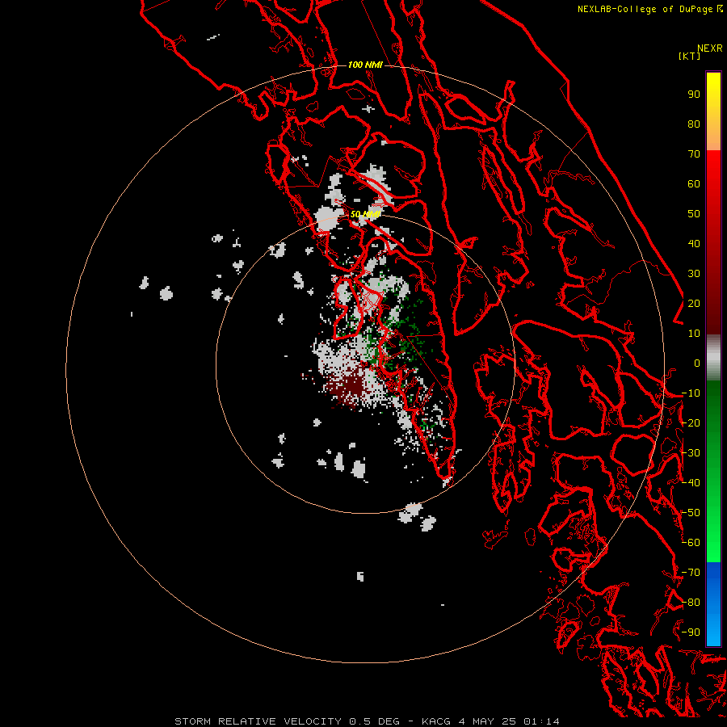Click the -20 scale label
727x727 pixels.
(691, 423)
